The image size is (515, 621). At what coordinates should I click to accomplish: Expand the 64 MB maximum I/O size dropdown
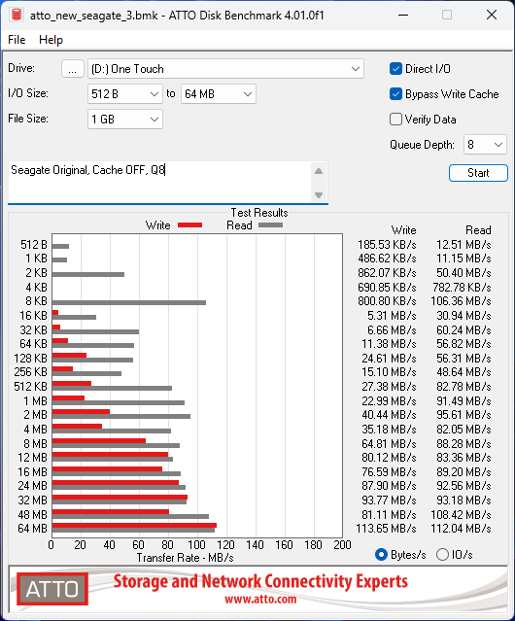pos(219,94)
